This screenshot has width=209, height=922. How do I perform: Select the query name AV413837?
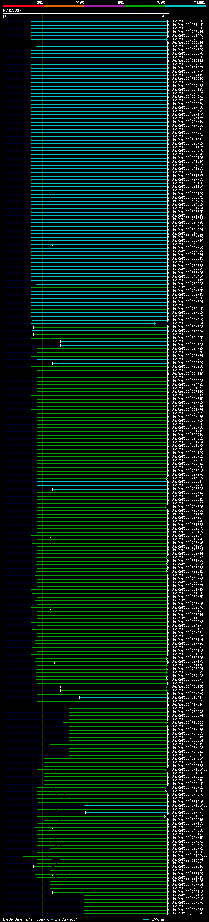(x=12, y=10)
